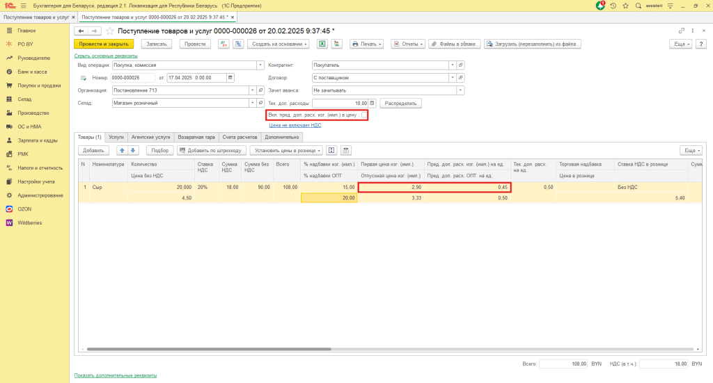Open the goods table Еще menu
The image size is (713, 383).
click(691, 150)
